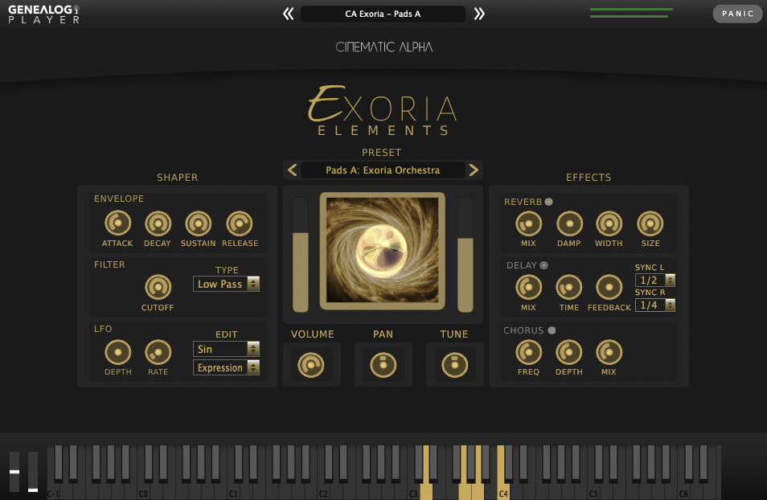Screen dimensions: 767x500
Task: Click the filter Cutoff knob
Action: click(x=158, y=287)
